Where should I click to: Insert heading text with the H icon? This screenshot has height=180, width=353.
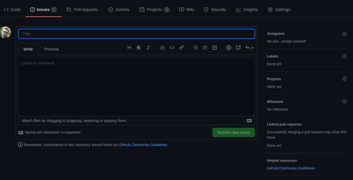tap(129, 47)
